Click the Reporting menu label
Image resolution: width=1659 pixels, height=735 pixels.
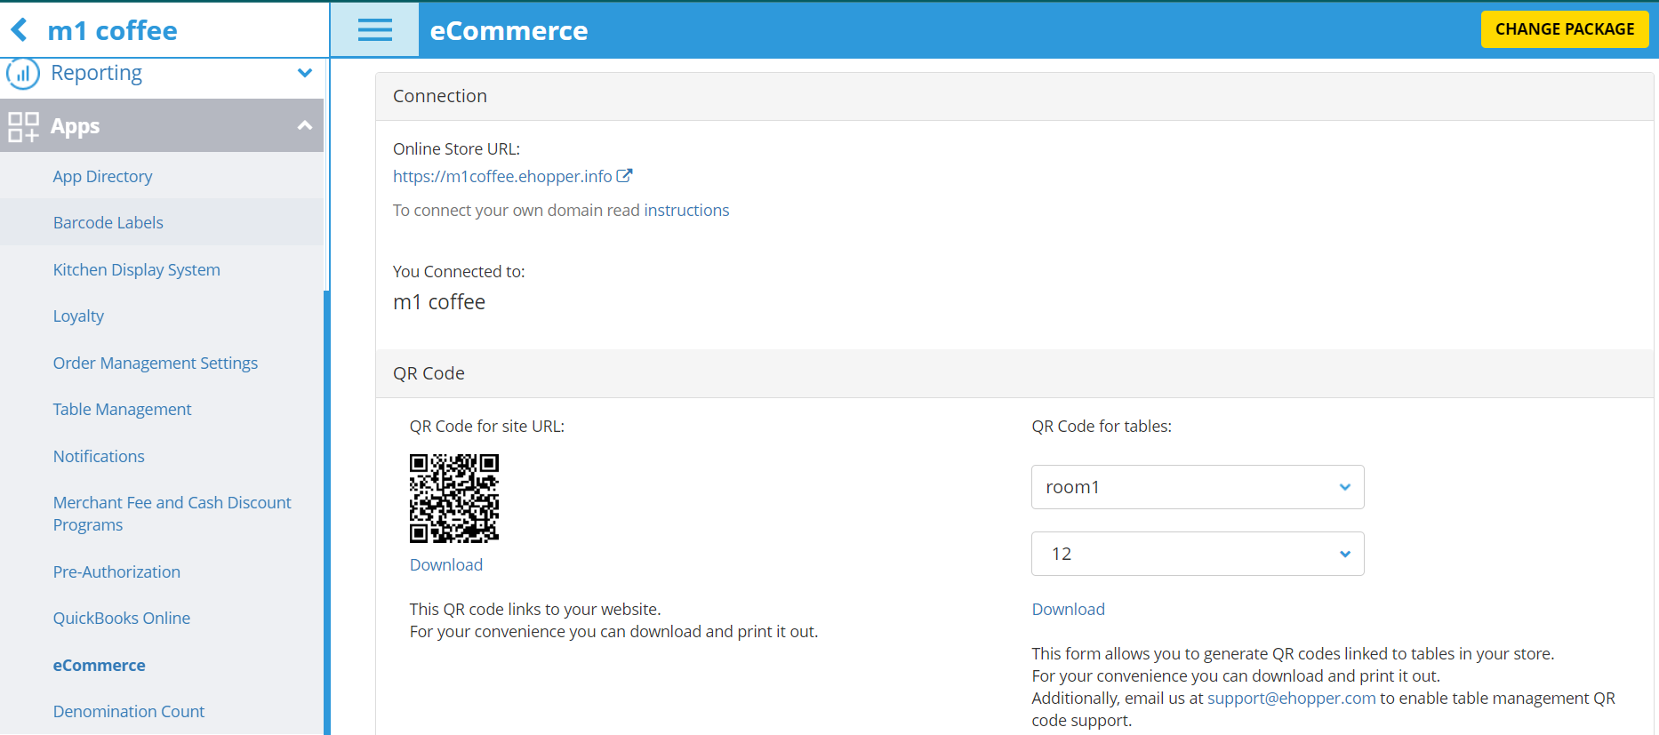pos(96,73)
